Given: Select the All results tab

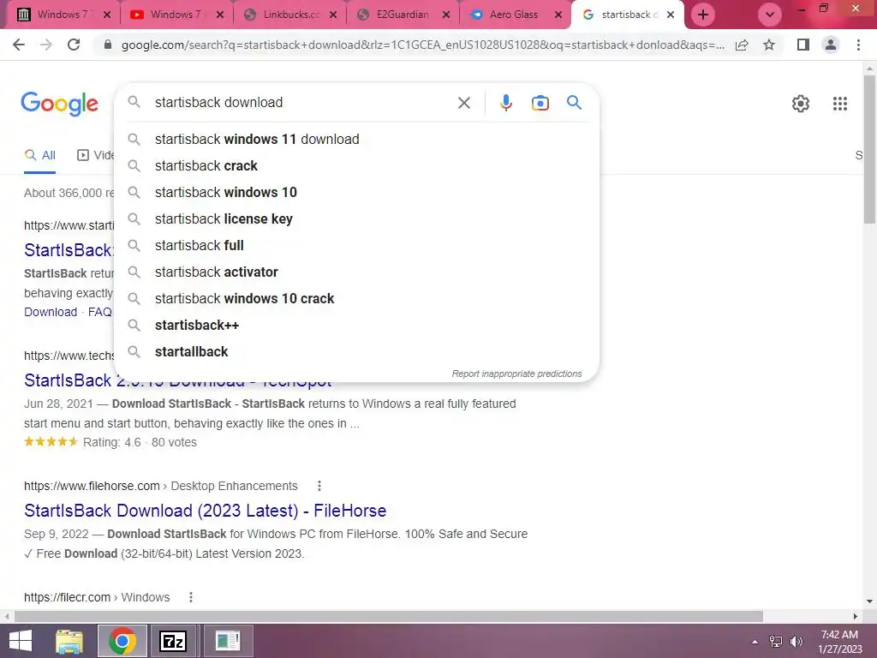Looking at the screenshot, I should [x=40, y=156].
